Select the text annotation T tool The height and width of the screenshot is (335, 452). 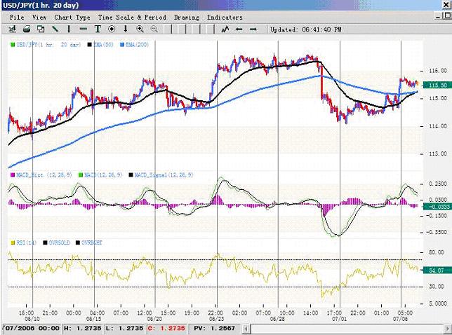pos(98,29)
